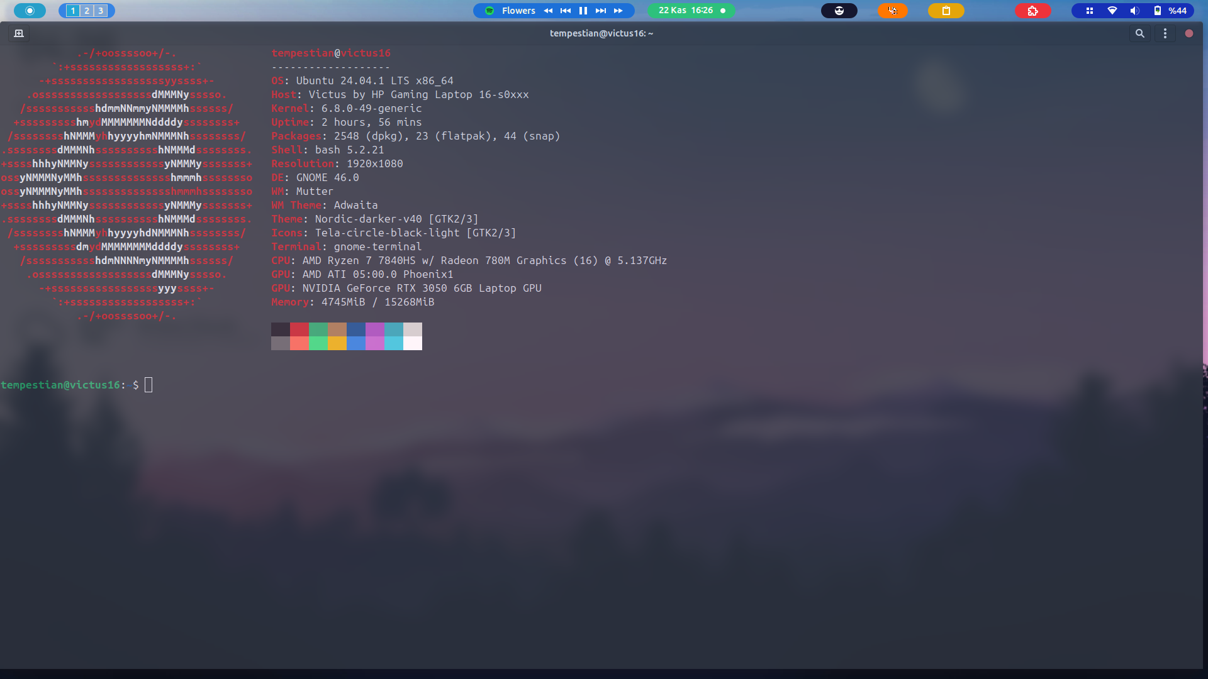The image size is (1208, 679).
Task: Skip to next track
Action: tap(601, 11)
